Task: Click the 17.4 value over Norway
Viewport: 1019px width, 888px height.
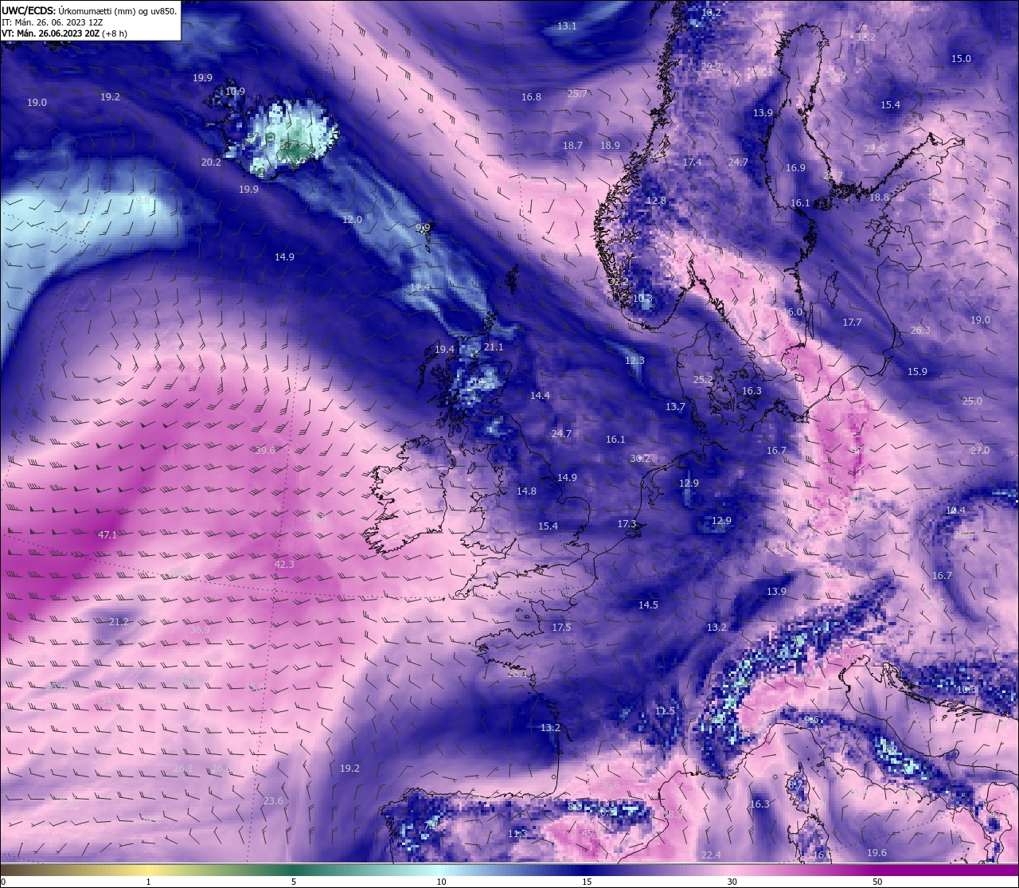Action: click(692, 162)
